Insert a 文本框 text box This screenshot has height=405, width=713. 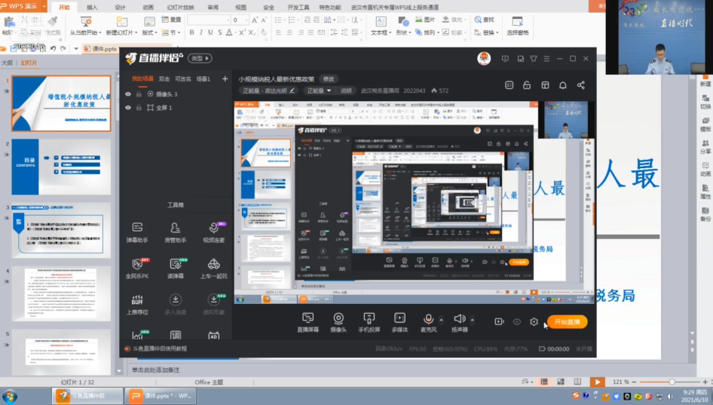click(381, 26)
